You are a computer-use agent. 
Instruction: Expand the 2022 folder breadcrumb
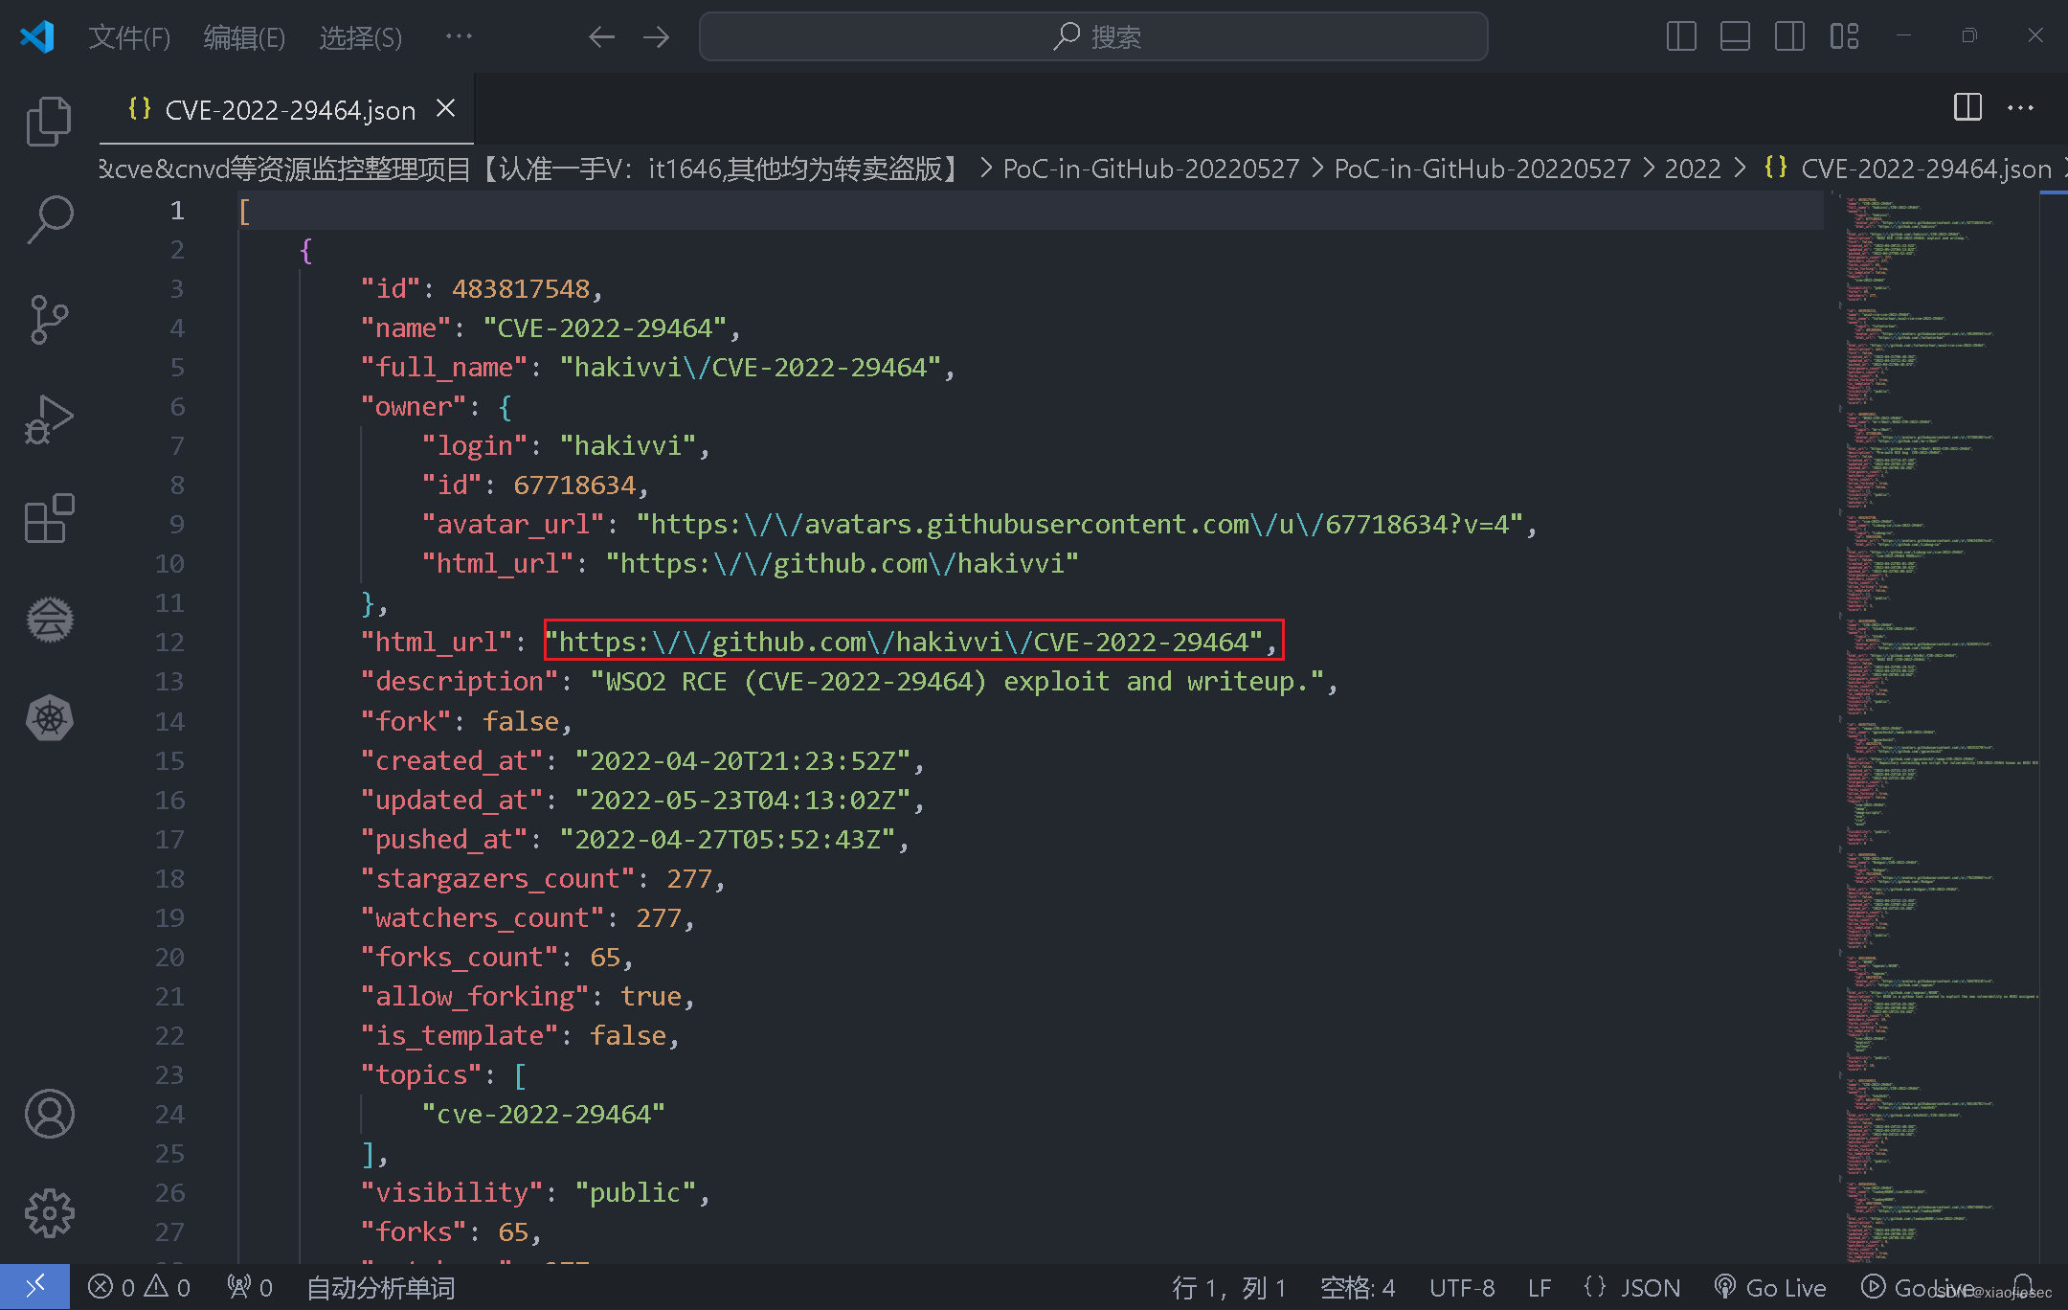[1692, 169]
